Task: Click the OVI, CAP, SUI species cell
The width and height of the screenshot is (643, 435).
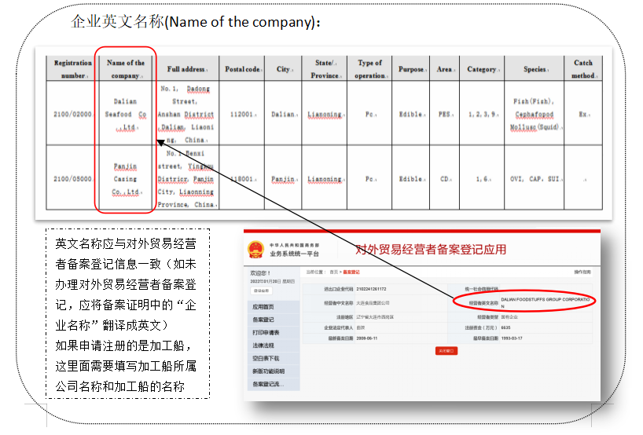Action: (535, 179)
